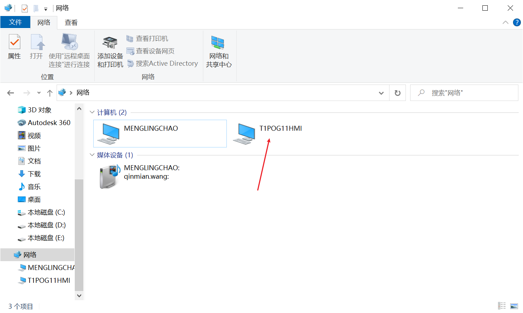Collapse the ribbon with the chevron

click(x=505, y=22)
